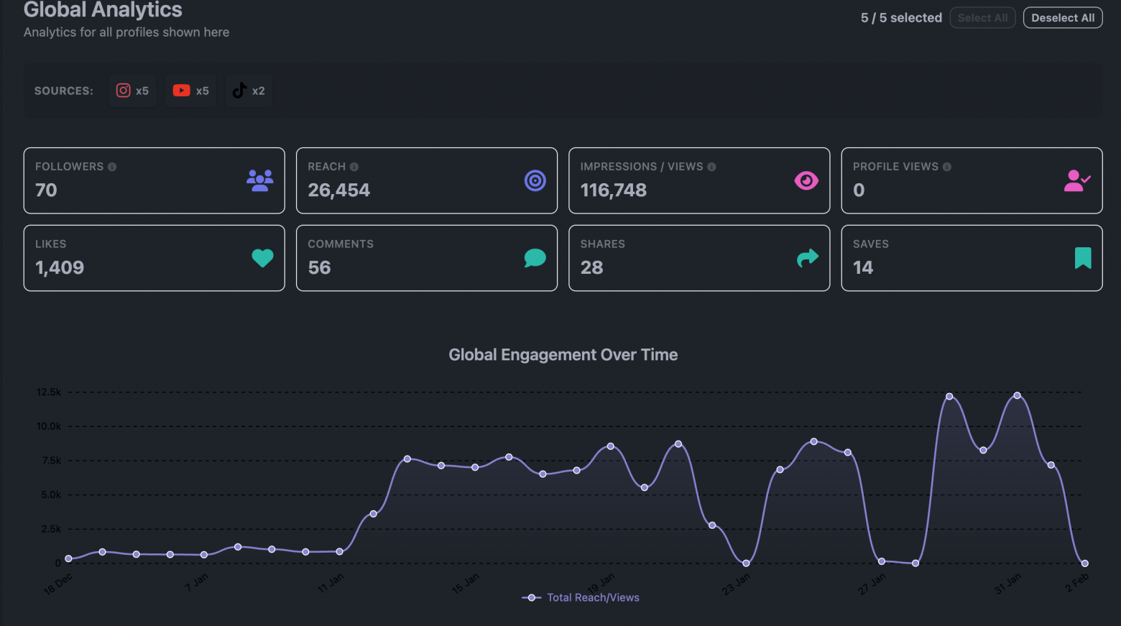
Task: Open the Reach info tooltip
Action: [x=354, y=166]
